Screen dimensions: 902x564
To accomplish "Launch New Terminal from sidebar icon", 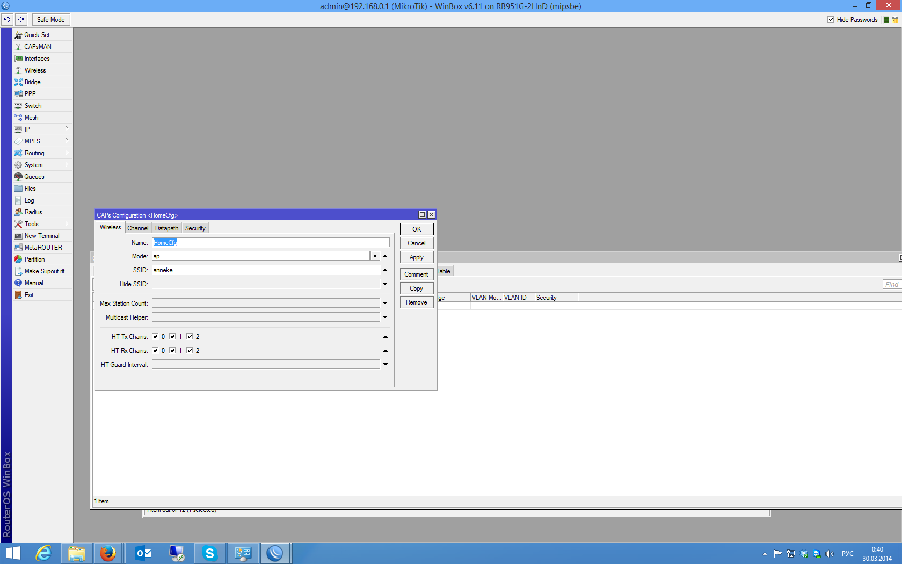I will tap(18, 236).
